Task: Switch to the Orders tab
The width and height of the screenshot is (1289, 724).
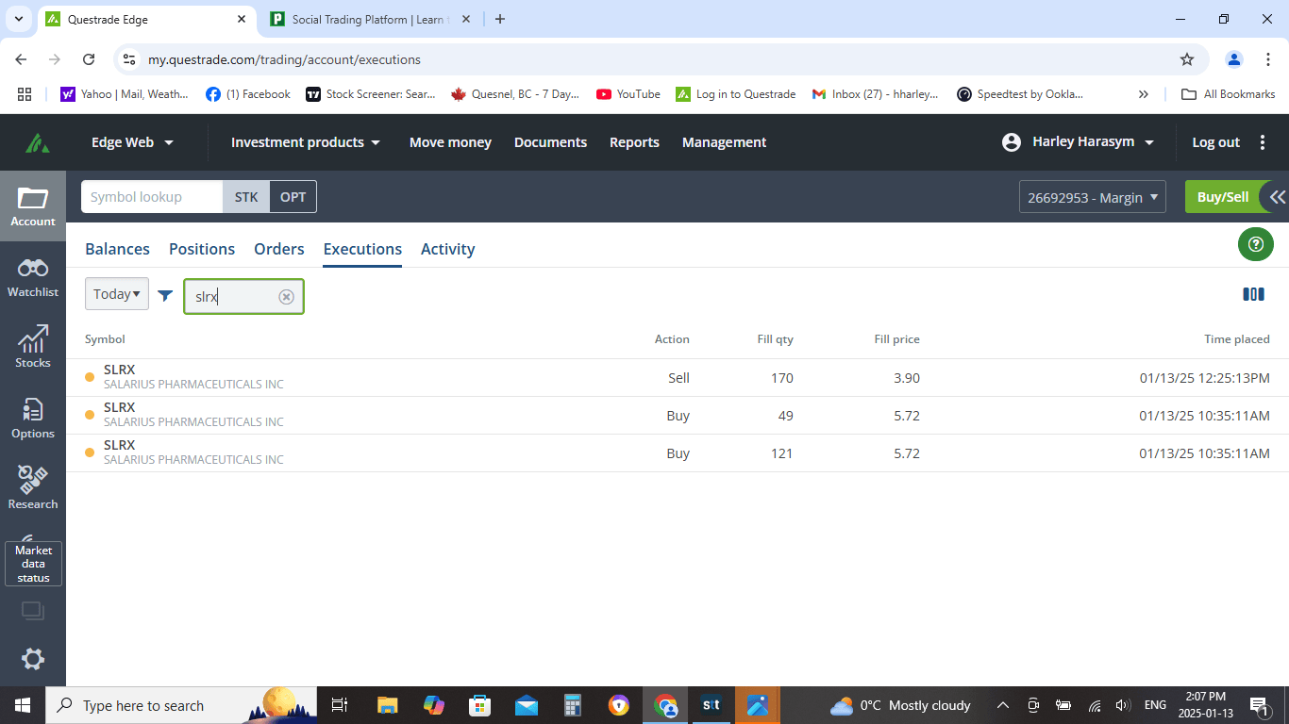Action: (x=279, y=249)
